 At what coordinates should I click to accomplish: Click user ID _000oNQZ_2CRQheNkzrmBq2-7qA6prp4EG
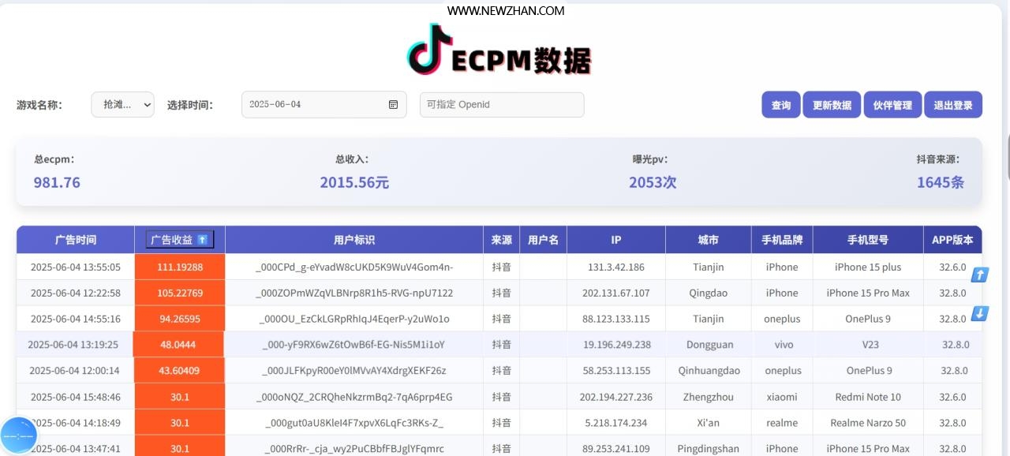(354, 397)
